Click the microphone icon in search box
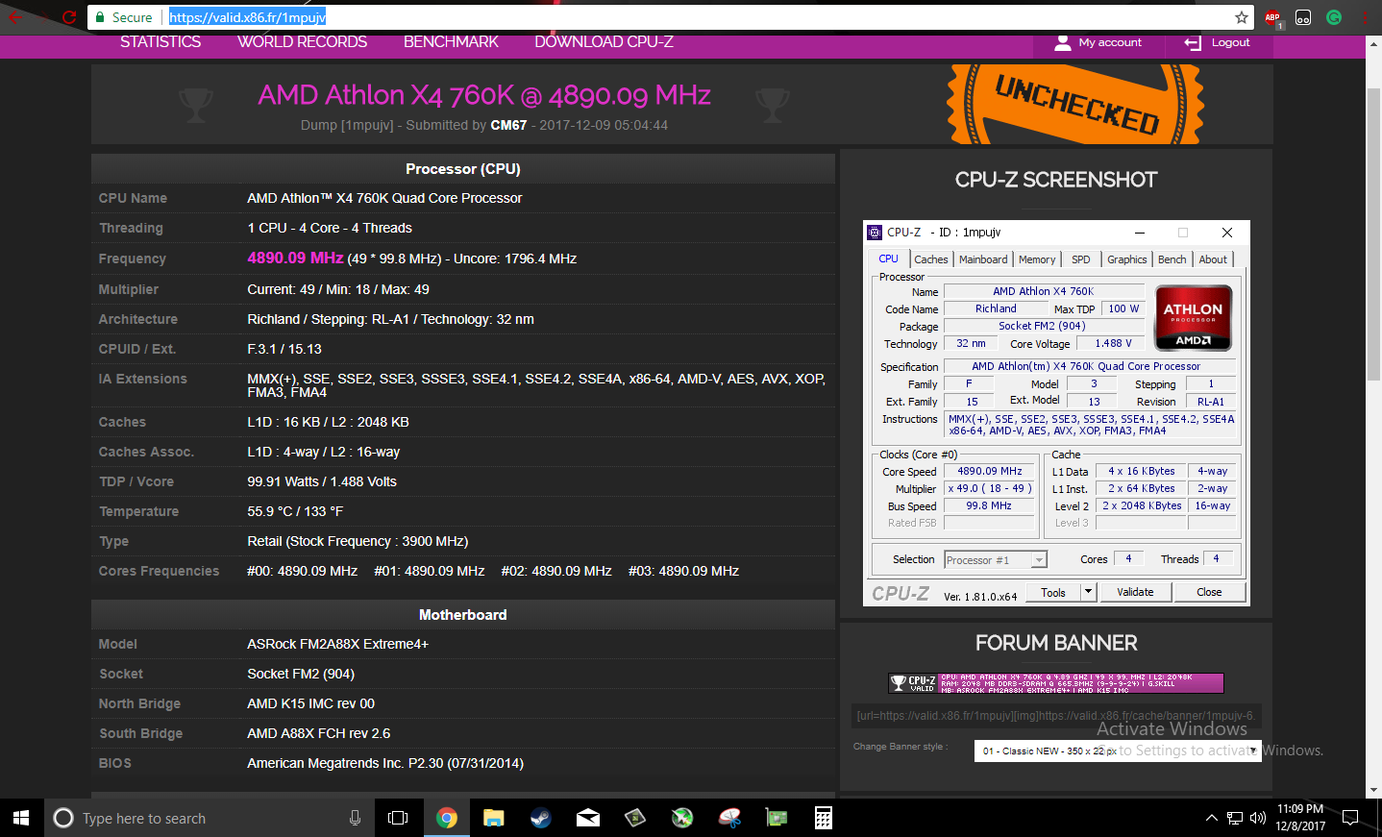Viewport: 1382px width, 837px height. pos(355,818)
